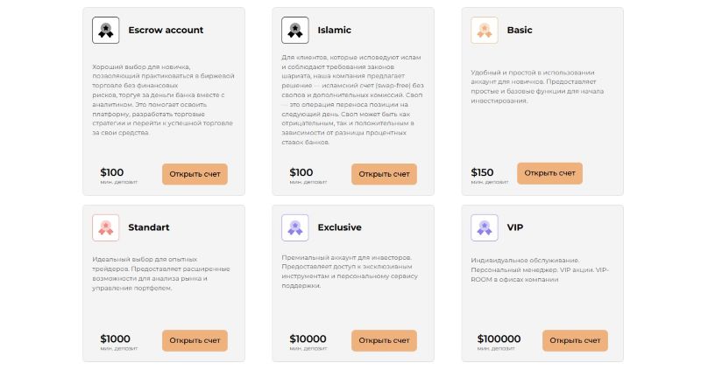Click the Standart card title text

pyautogui.click(x=149, y=227)
